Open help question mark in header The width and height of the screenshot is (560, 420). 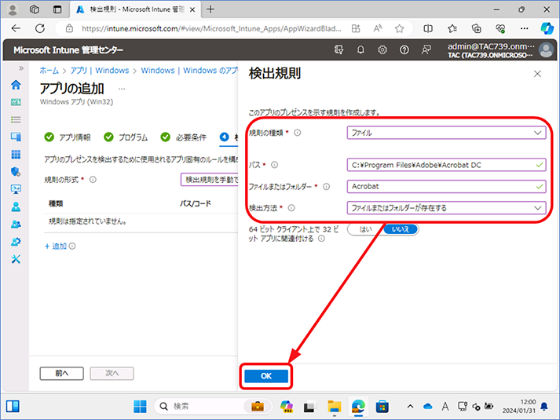pos(404,50)
